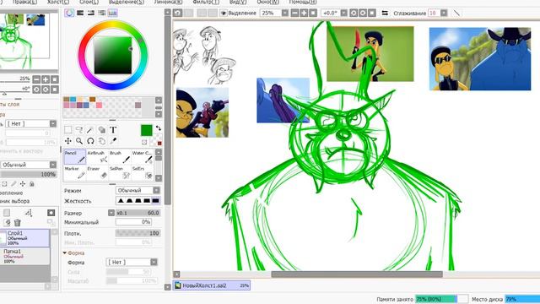Choose the middle brush hardness shape
Viewport: 540px width, 304px height.
(138, 201)
